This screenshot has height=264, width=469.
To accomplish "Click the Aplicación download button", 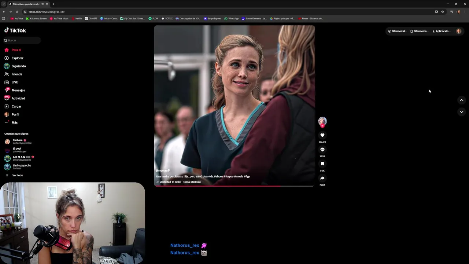I will tap(442, 31).
